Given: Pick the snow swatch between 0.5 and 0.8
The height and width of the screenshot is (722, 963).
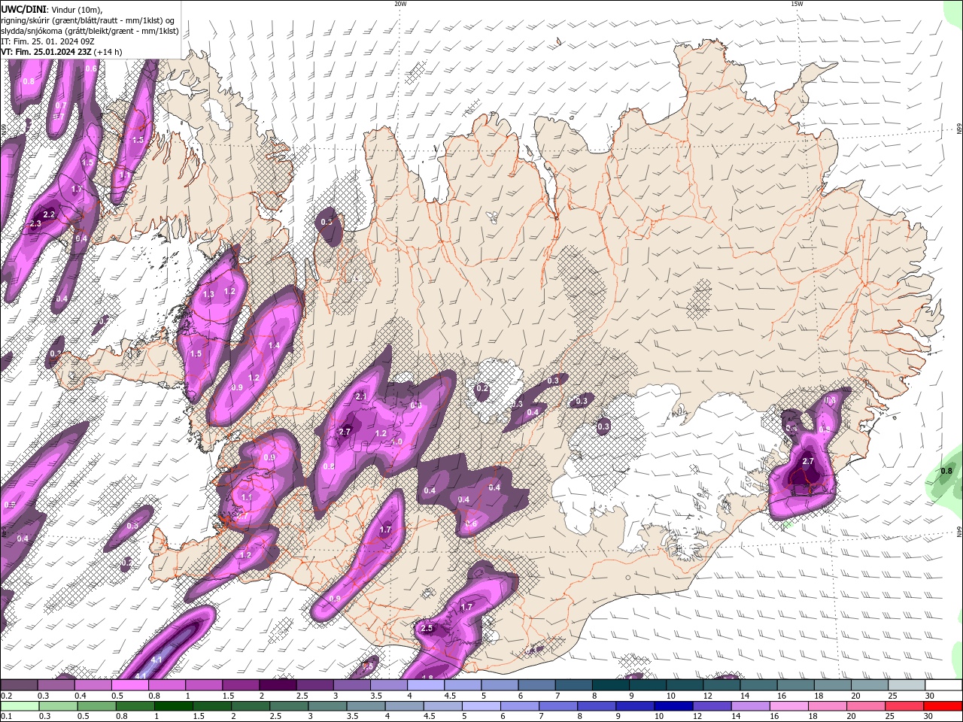Looking at the screenshot, I should pyautogui.click(x=129, y=685).
